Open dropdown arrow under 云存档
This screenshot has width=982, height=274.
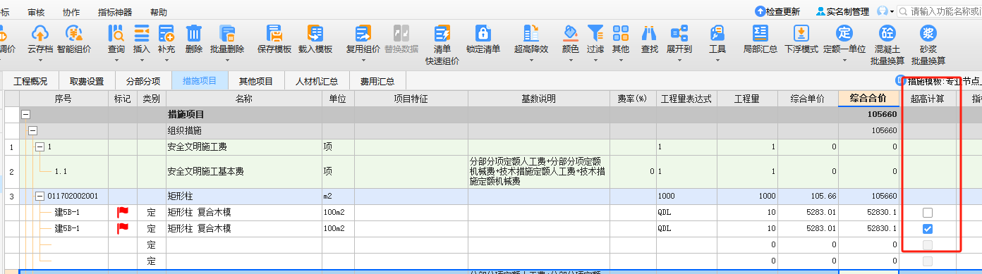(x=40, y=61)
